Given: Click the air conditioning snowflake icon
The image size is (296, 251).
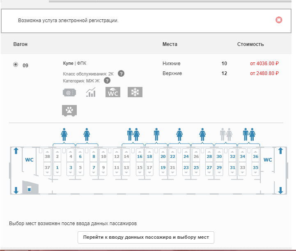Looking at the screenshot, I should point(135,93).
